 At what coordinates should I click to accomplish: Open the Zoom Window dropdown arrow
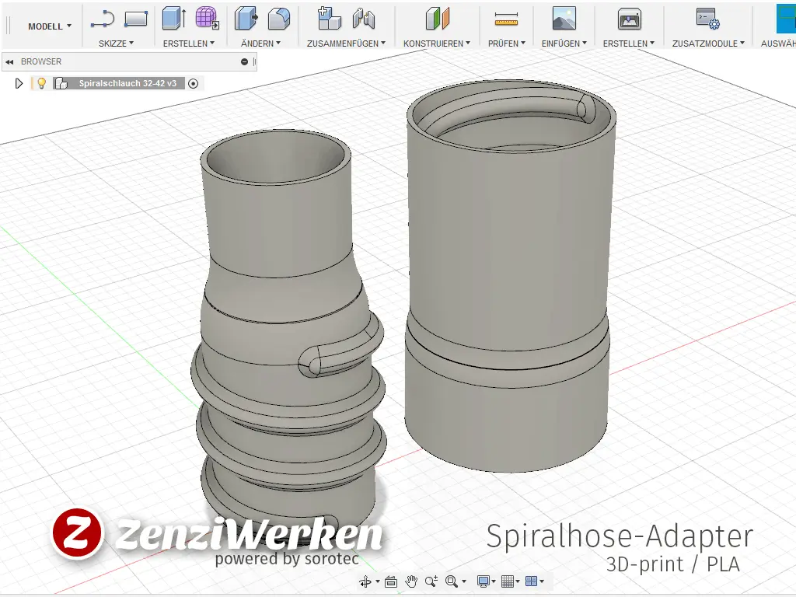464,581
